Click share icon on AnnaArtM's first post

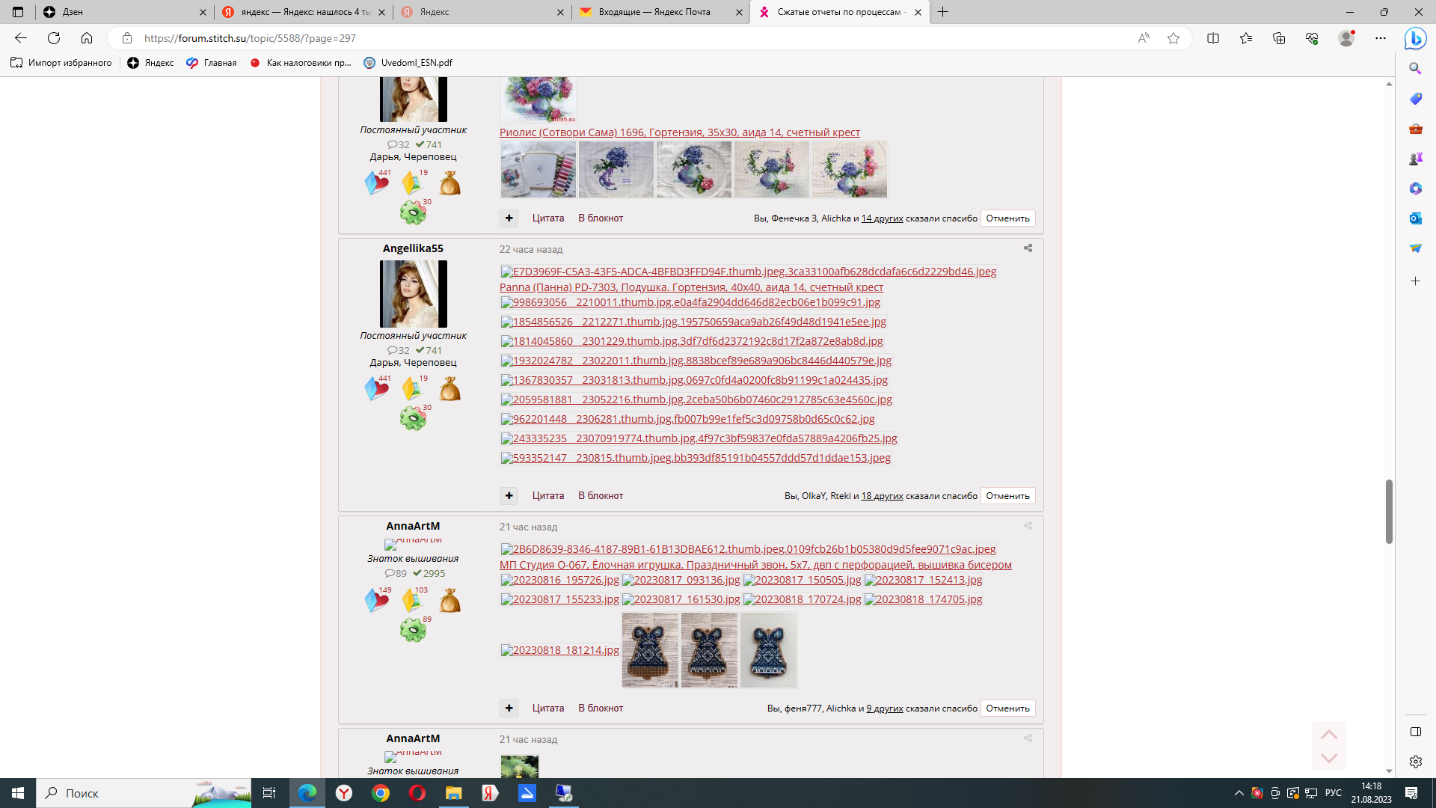[1028, 526]
